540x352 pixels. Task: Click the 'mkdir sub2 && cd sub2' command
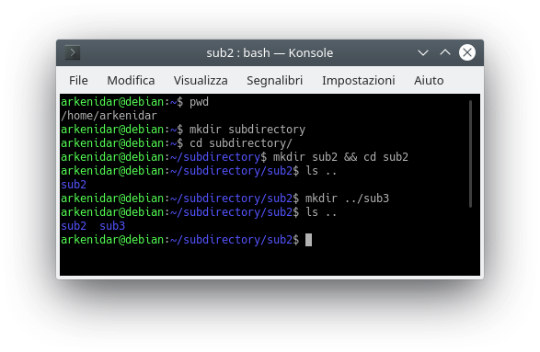click(340, 157)
